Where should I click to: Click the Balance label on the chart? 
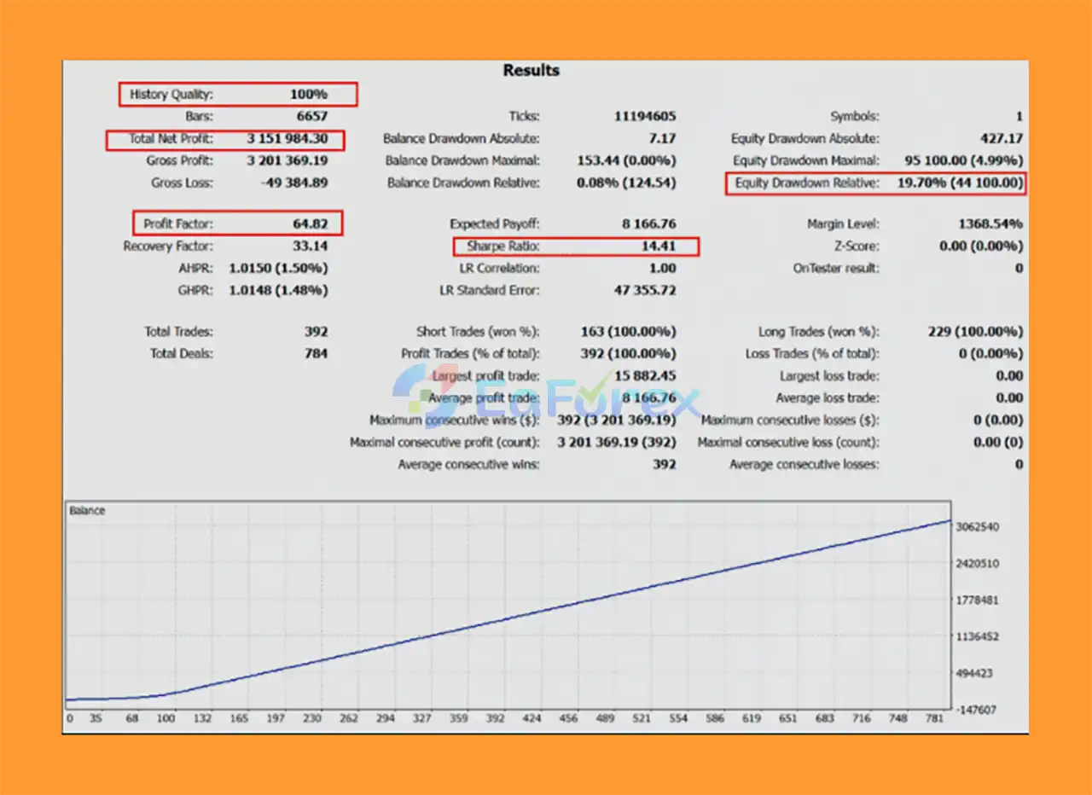click(87, 511)
